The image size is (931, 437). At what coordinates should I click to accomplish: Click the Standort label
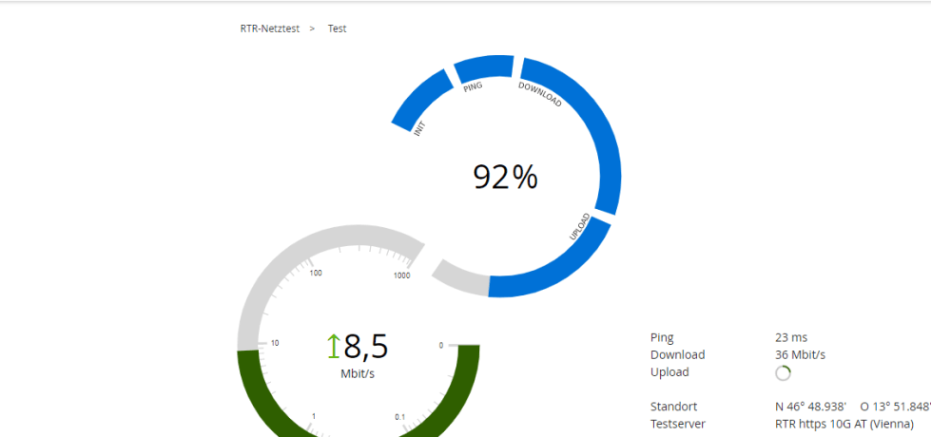673,407
